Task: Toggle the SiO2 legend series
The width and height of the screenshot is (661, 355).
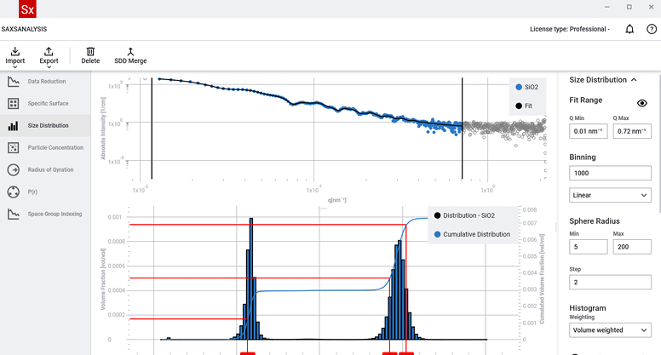Action: tap(519, 87)
